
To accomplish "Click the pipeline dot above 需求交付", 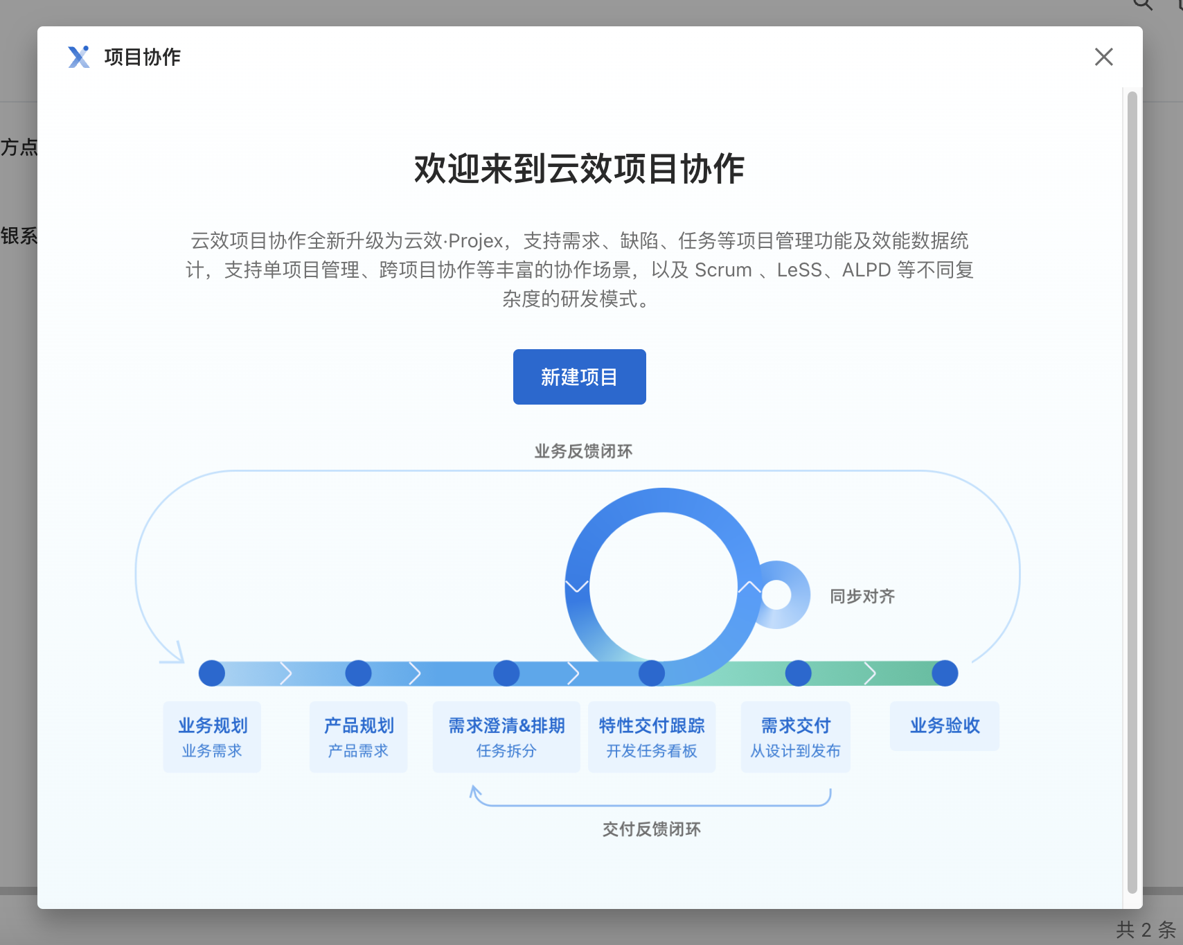I will 798,673.
